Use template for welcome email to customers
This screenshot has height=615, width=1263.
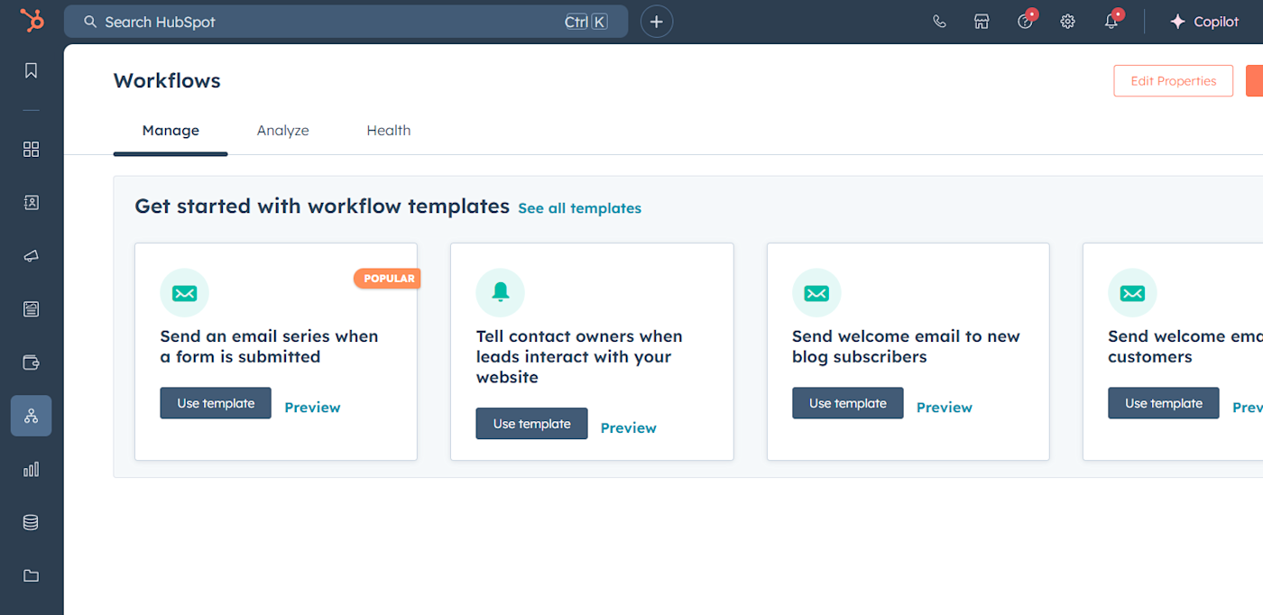click(1164, 403)
